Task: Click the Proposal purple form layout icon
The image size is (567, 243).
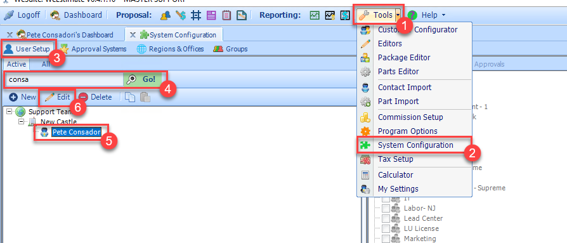Action: (x=211, y=15)
